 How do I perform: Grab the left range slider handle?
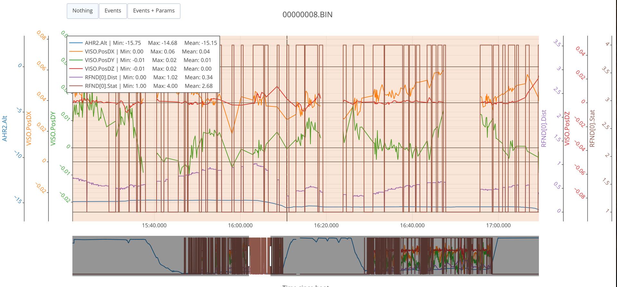pyautogui.click(x=249, y=256)
